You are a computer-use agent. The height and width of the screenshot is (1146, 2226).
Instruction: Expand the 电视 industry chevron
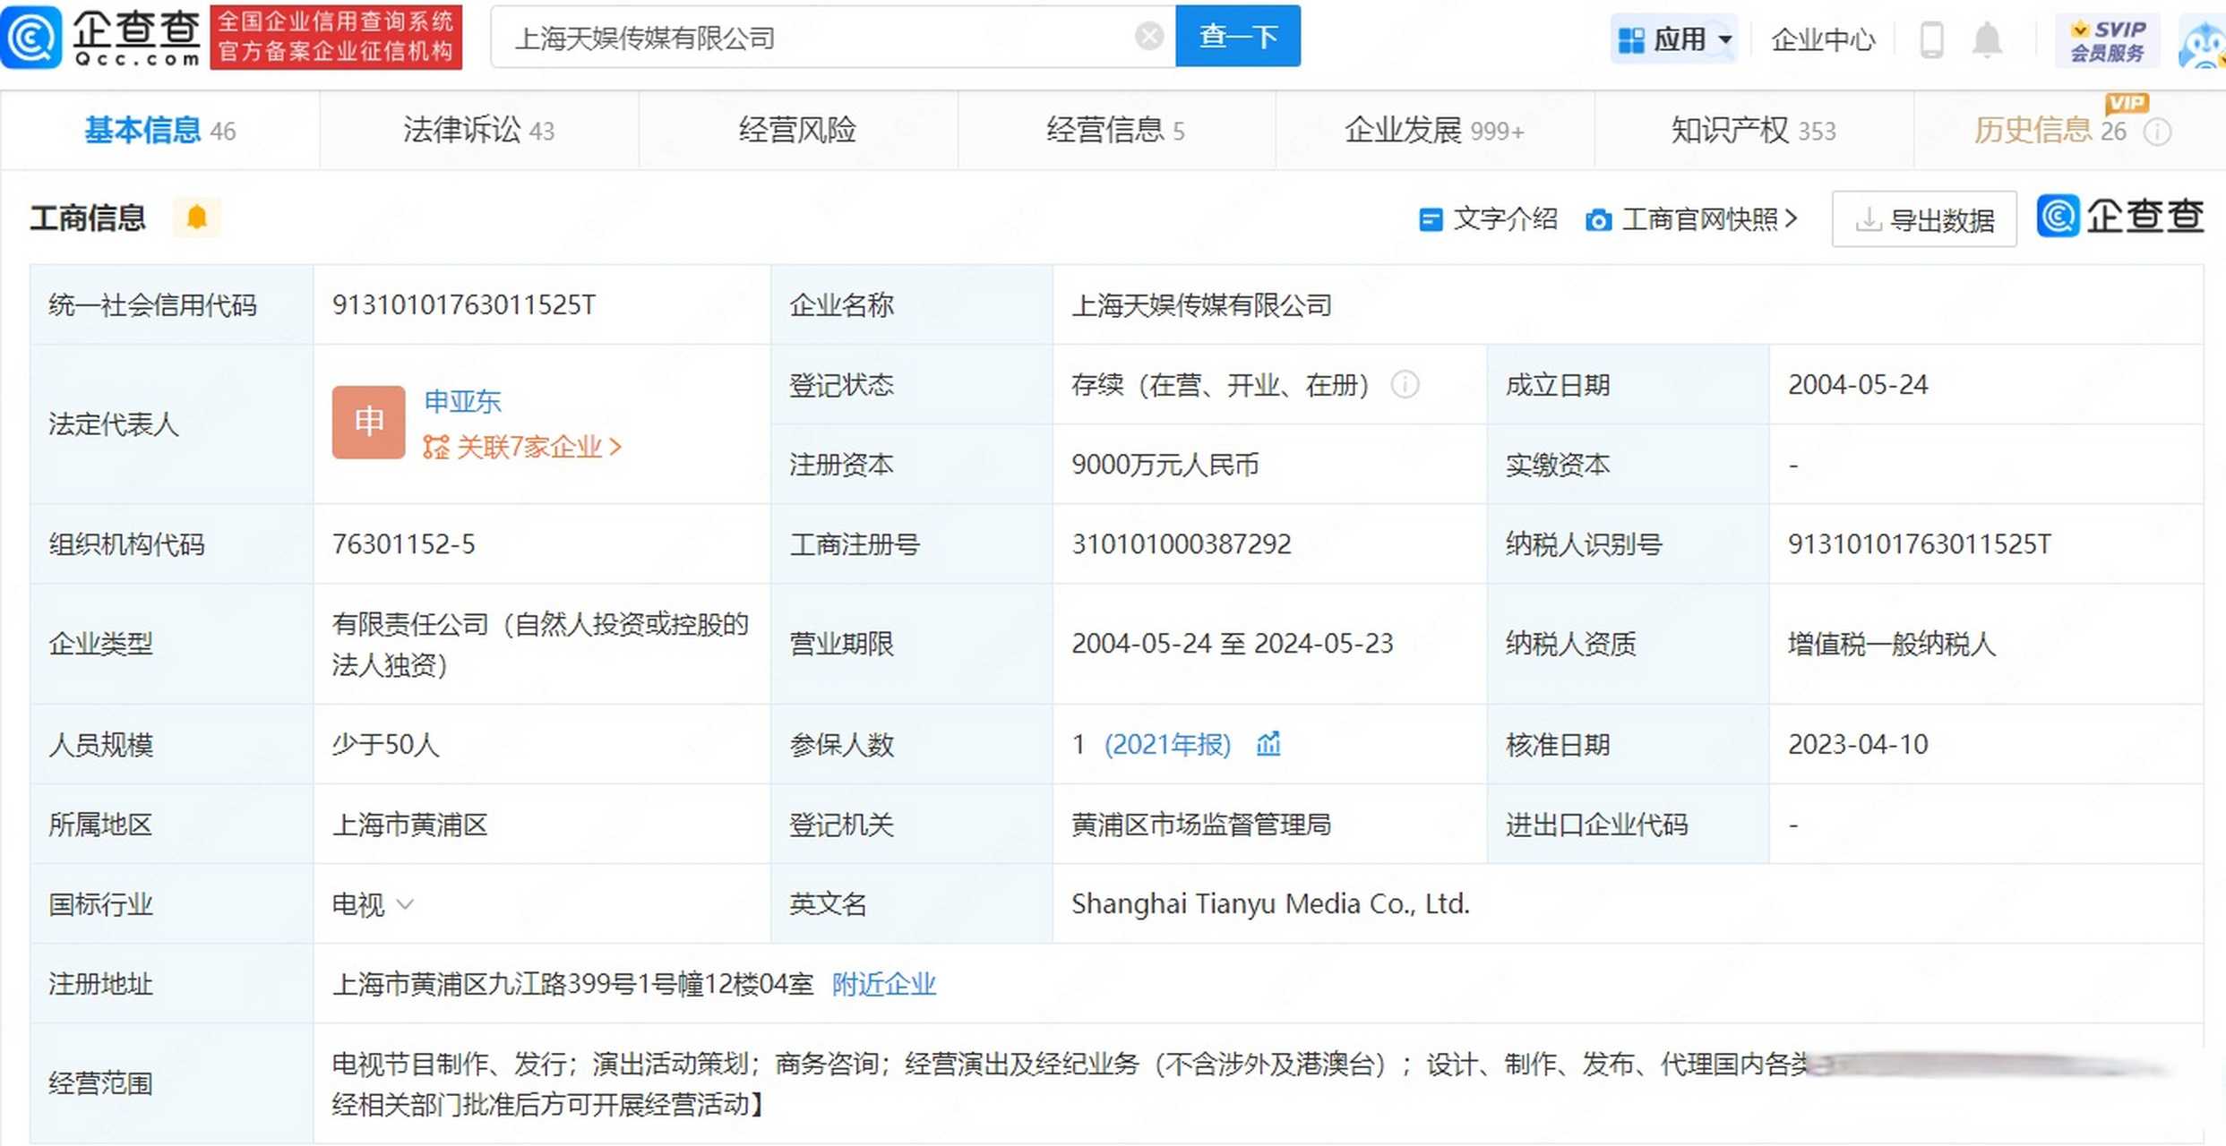(405, 904)
